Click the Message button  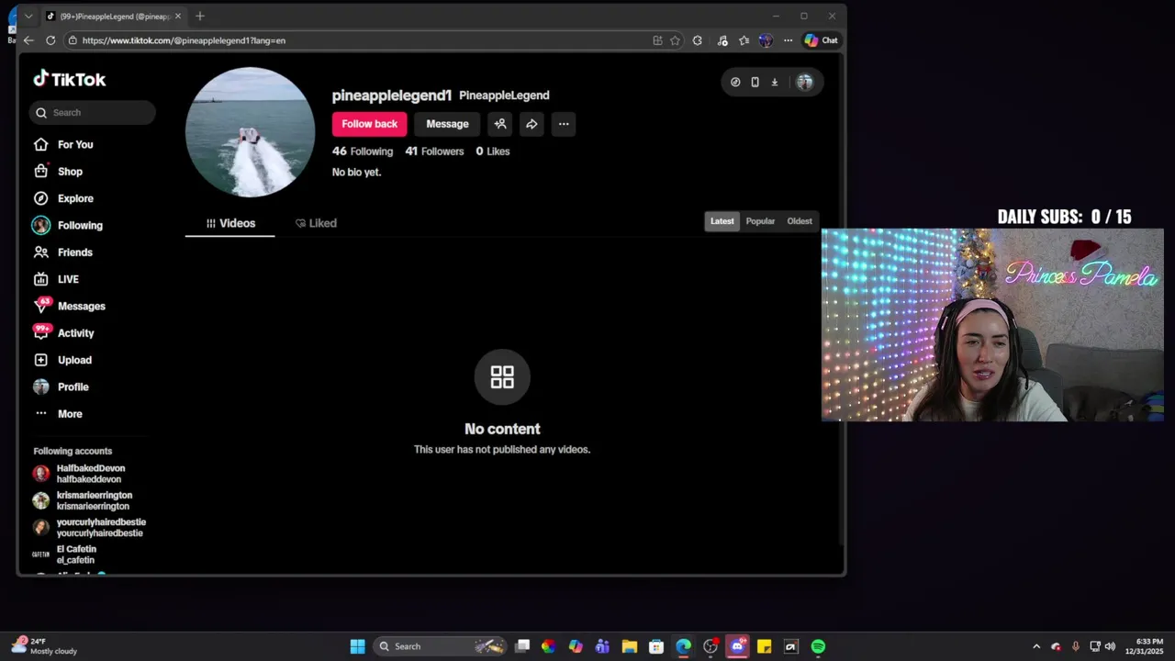pos(447,124)
